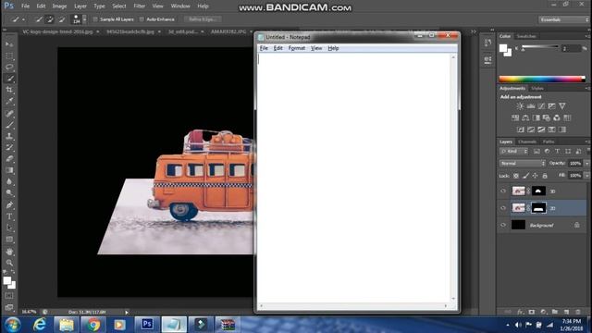
Task: Select the Move tool
Action: point(9,44)
